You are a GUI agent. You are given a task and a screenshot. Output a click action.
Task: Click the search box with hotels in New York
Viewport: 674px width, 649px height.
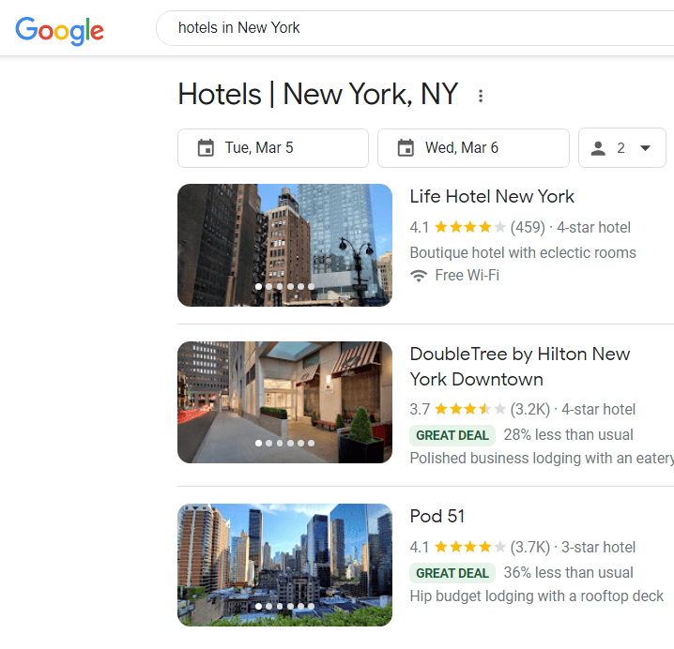[415, 28]
